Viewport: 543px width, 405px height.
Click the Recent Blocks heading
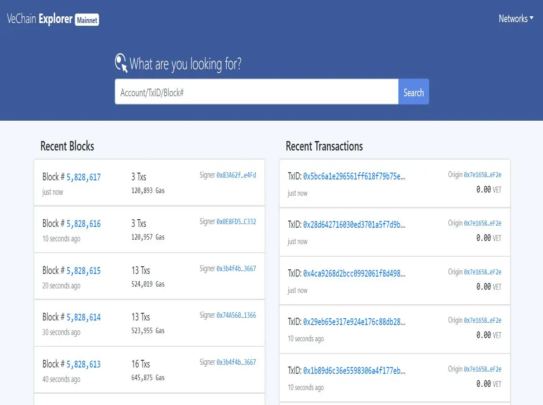[x=67, y=146]
